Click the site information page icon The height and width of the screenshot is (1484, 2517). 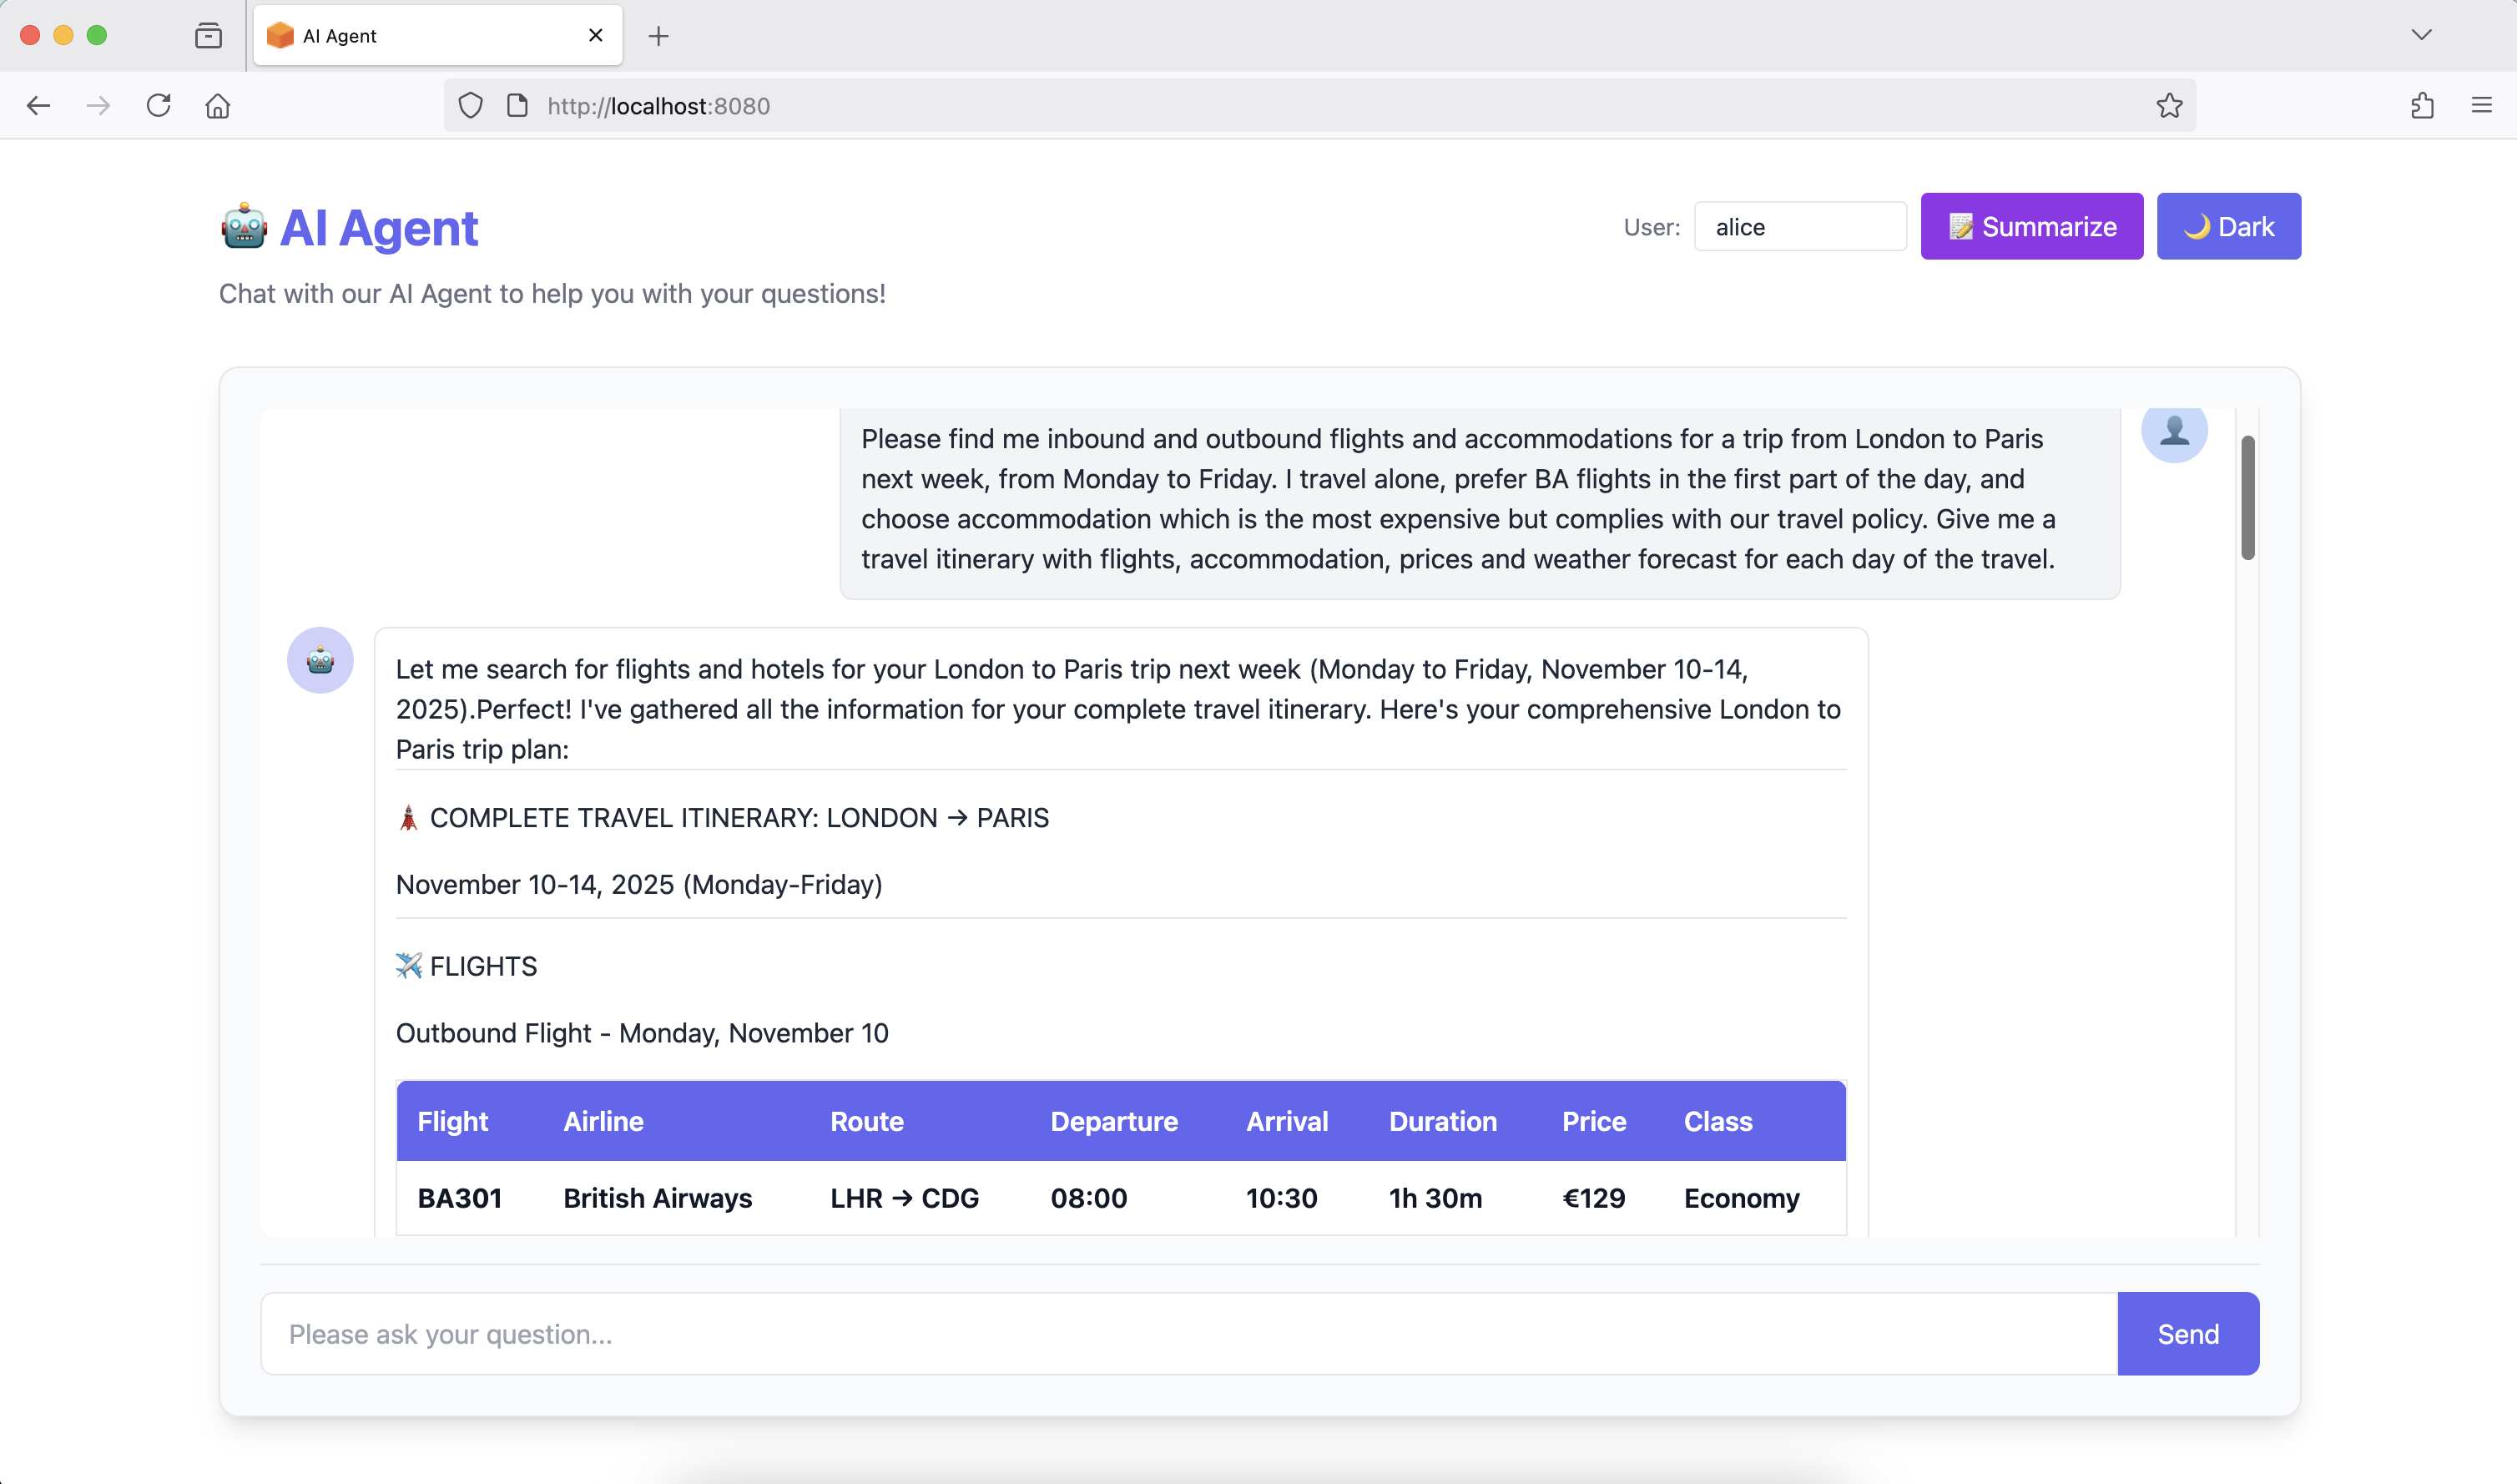point(517,106)
